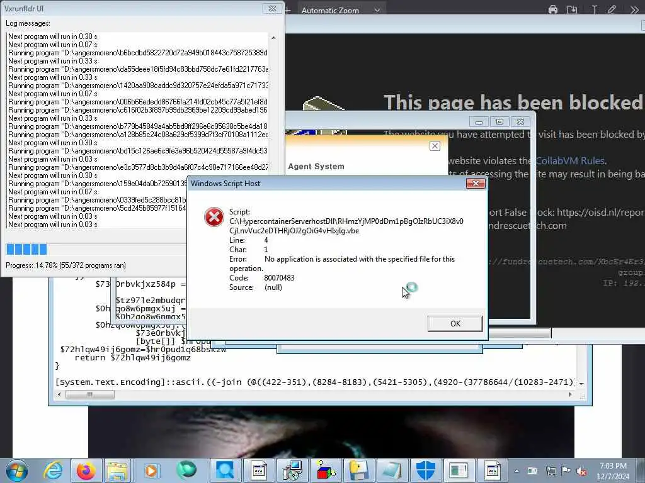Image resolution: width=645 pixels, height=483 pixels.
Task: Select log line with b779b45849a4ab5b path
Action: (138, 126)
